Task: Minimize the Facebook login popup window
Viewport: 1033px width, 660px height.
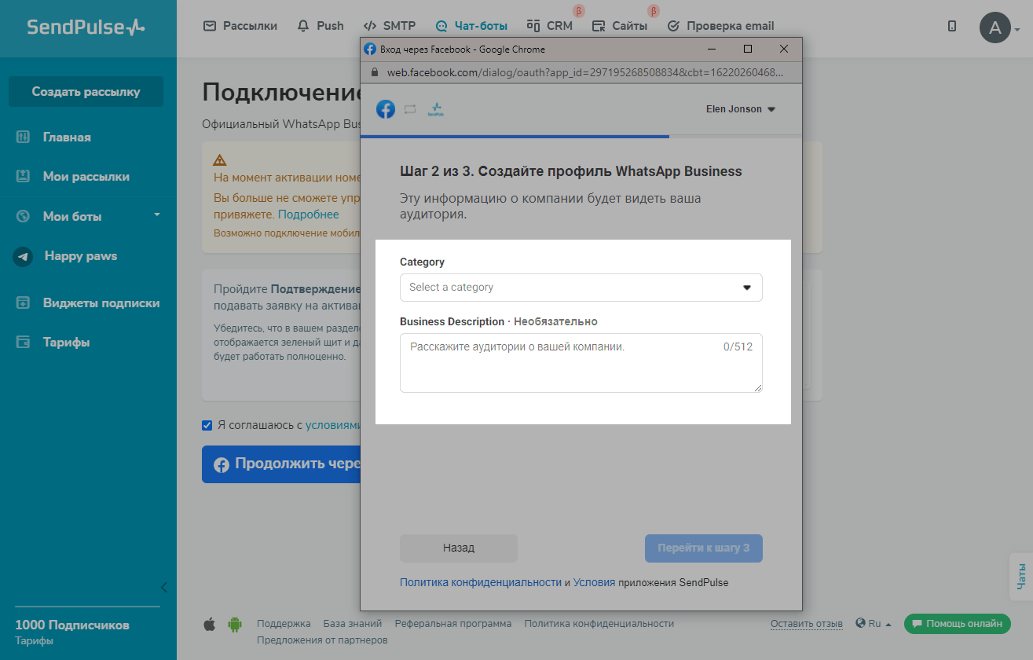Action: (x=712, y=49)
